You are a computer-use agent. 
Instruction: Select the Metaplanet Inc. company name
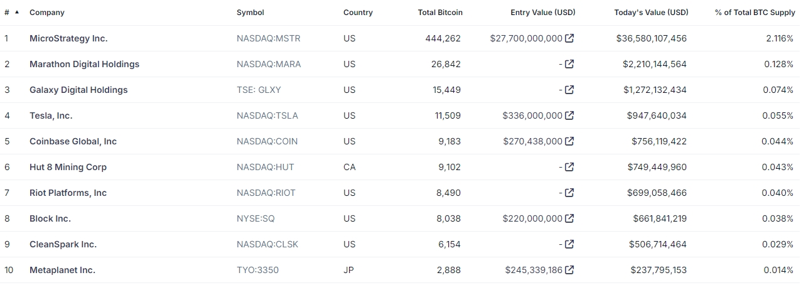(62, 270)
